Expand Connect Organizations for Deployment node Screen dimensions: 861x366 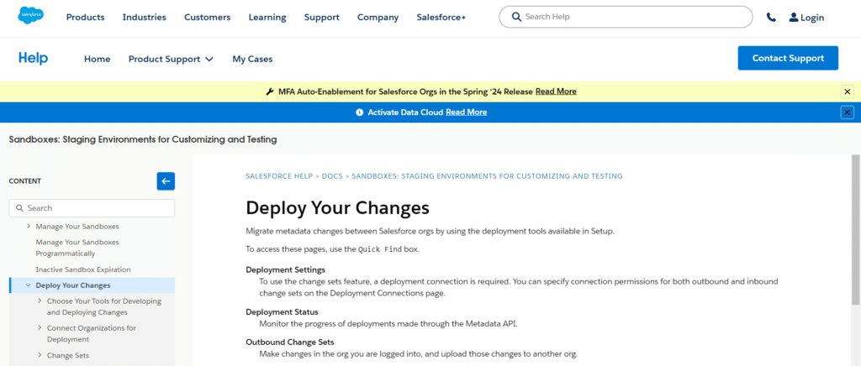tap(40, 327)
